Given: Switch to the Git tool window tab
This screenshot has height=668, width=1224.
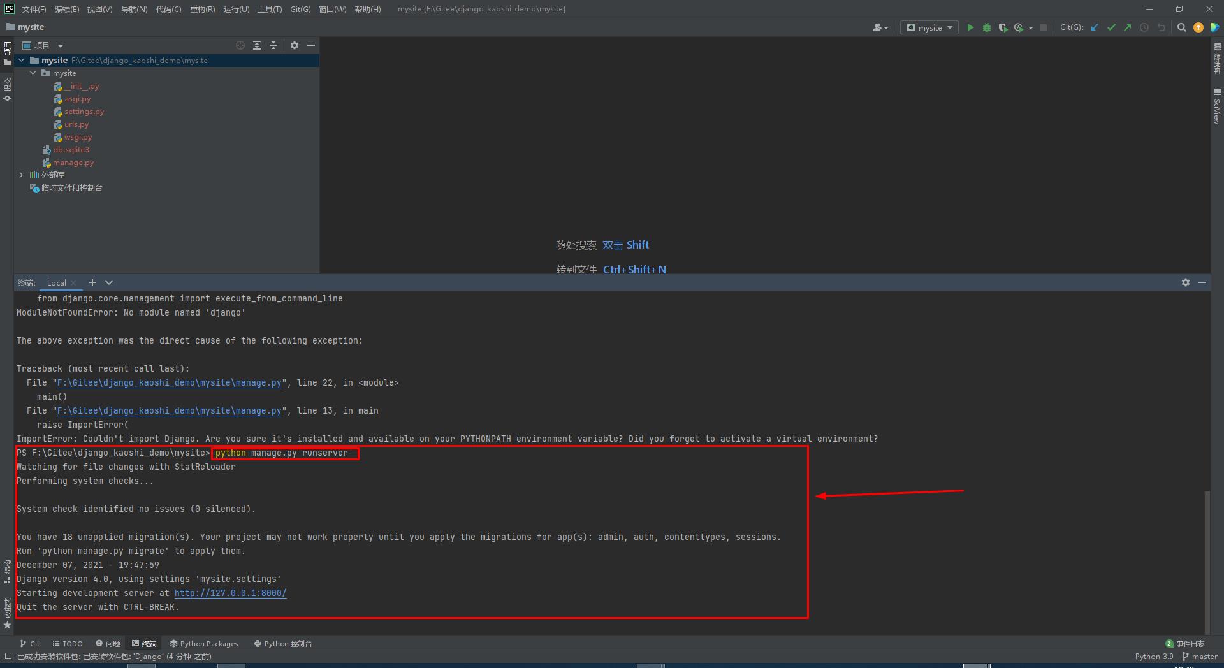Looking at the screenshot, I should (29, 644).
